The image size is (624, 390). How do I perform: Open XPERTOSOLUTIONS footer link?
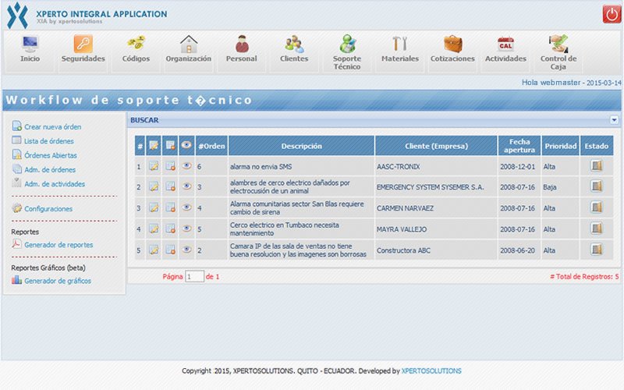pyautogui.click(x=431, y=371)
